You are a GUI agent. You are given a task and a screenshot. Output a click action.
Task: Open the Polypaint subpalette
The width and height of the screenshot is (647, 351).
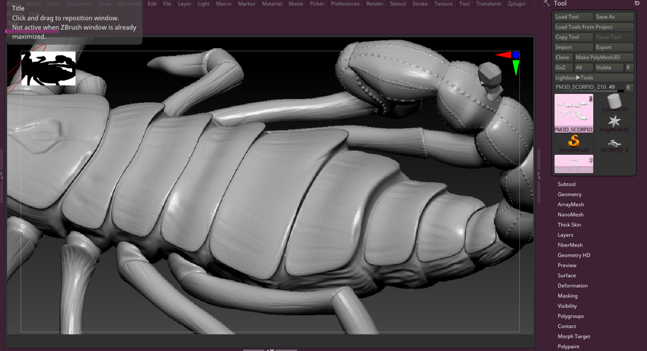(x=568, y=347)
